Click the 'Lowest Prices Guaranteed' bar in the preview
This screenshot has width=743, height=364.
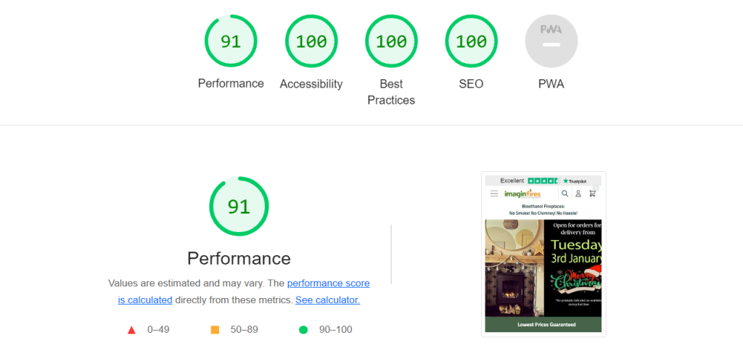coord(543,325)
